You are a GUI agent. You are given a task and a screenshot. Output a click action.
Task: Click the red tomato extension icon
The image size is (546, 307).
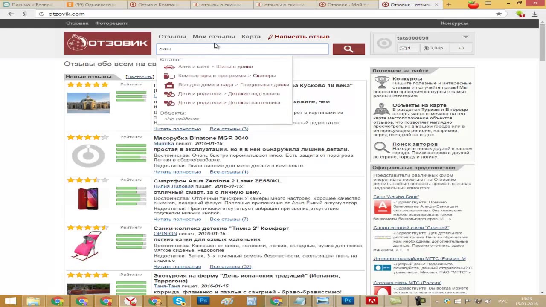pos(473,4)
